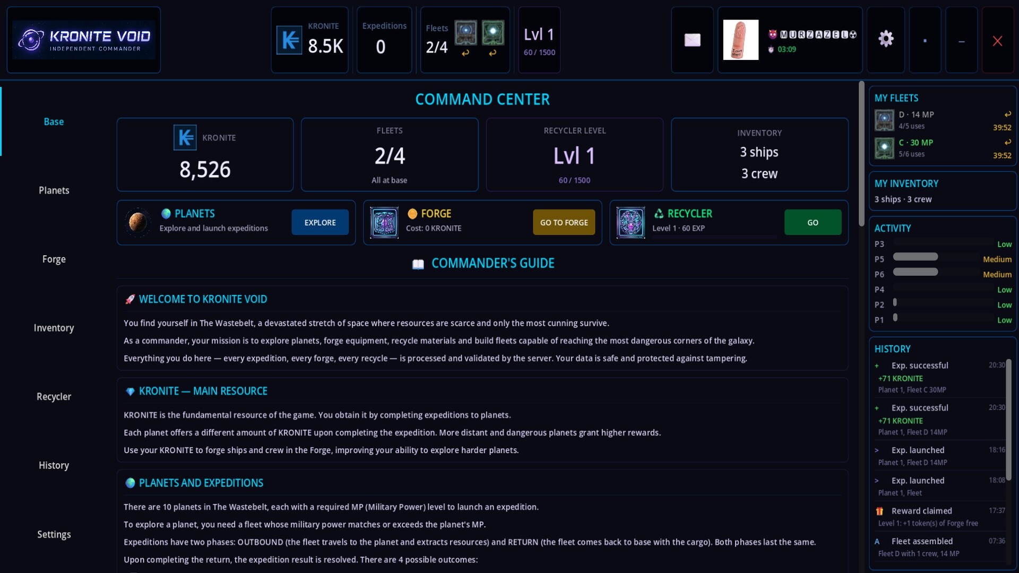1019x573 pixels.
Task: Open the Recycler sidebar tab
Action: click(x=54, y=396)
